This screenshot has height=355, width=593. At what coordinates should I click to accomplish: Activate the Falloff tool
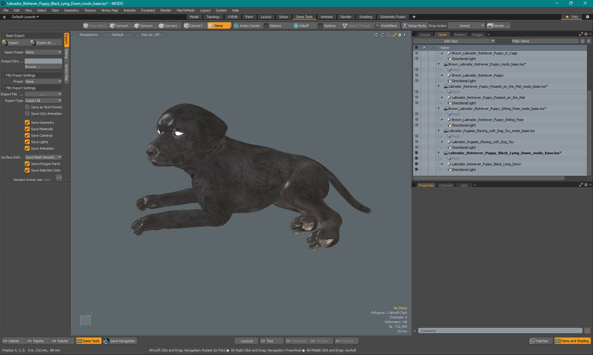click(301, 26)
